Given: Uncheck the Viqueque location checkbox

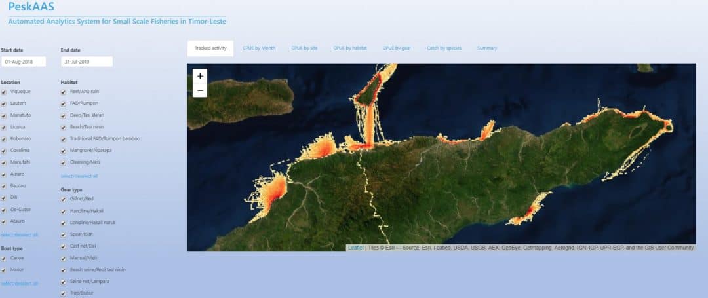Looking at the screenshot, I should pos(5,92).
